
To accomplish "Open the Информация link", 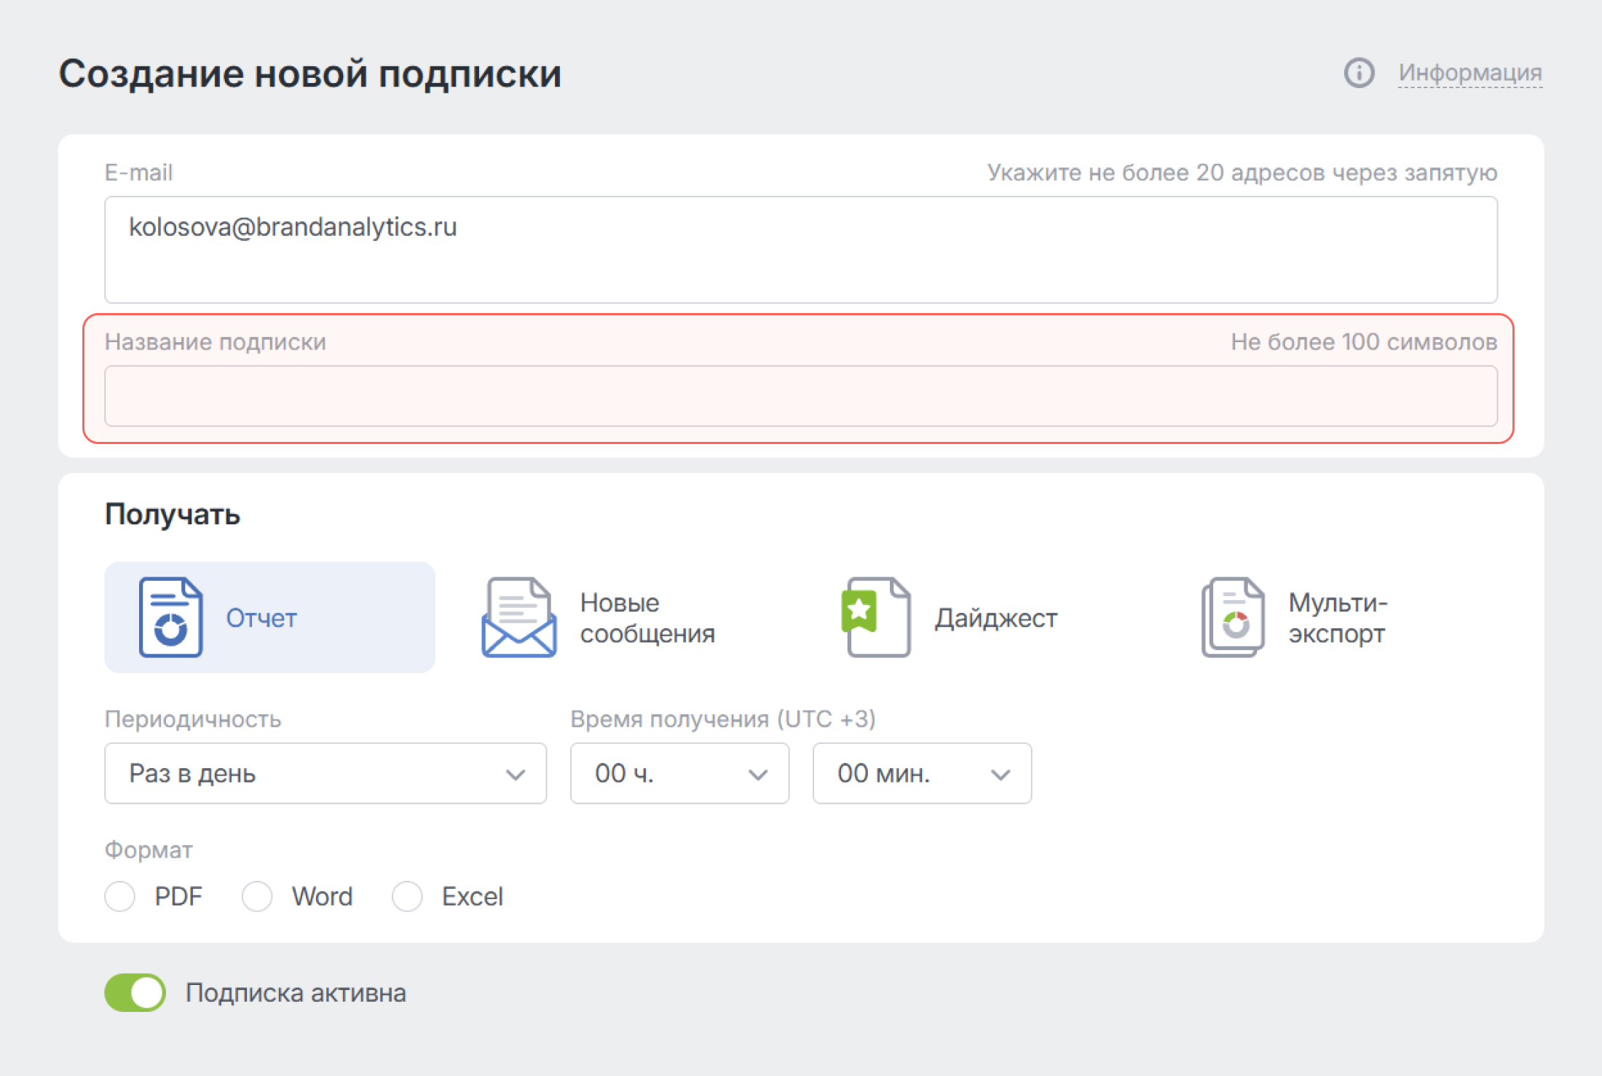I will click(x=1470, y=73).
